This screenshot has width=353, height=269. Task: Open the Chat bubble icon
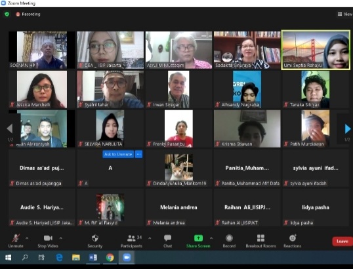pyautogui.click(x=168, y=238)
